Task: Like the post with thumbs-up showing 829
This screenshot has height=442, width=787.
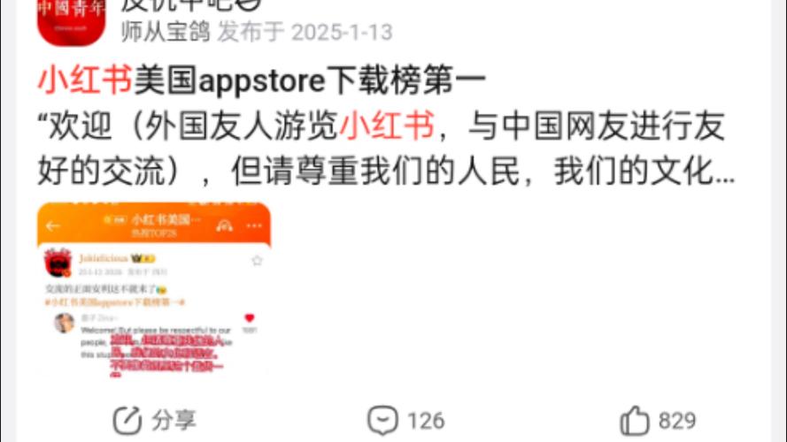Action: point(635,420)
